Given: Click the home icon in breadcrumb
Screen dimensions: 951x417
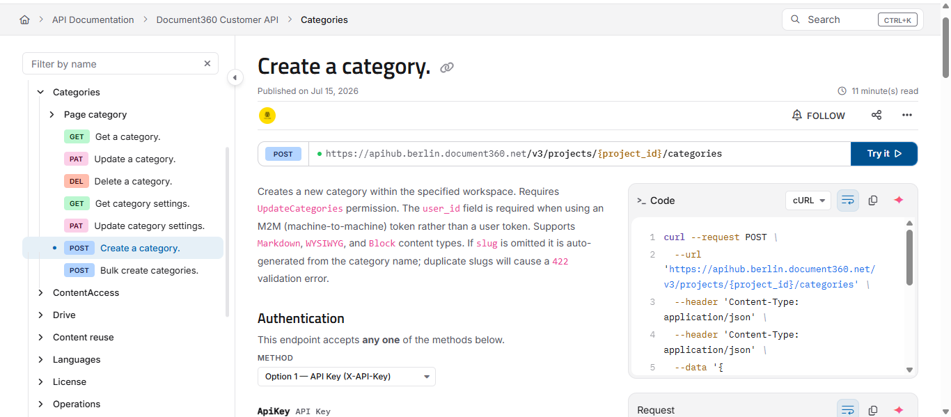Looking at the screenshot, I should (x=24, y=20).
